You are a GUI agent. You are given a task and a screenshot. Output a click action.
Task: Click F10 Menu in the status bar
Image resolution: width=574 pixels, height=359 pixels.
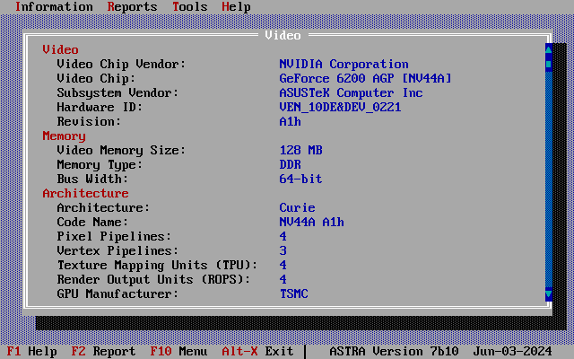(x=178, y=351)
